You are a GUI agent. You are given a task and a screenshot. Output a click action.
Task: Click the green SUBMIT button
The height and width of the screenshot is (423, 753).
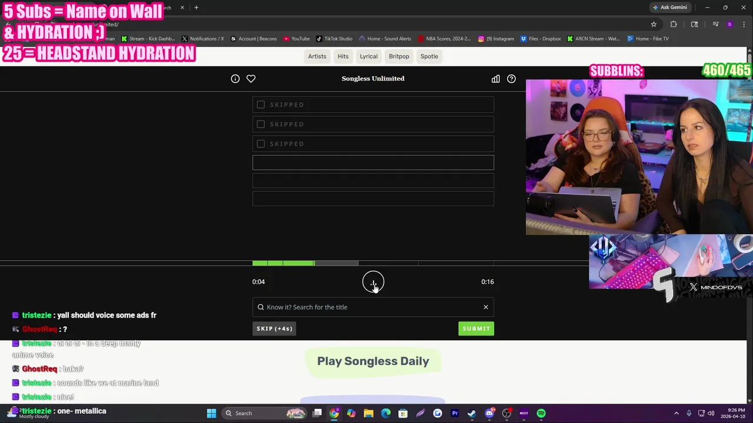pyautogui.click(x=476, y=329)
